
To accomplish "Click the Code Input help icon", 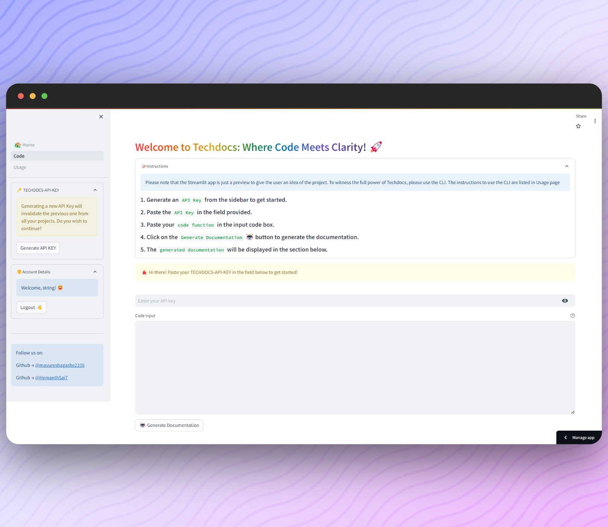I will click(x=573, y=316).
